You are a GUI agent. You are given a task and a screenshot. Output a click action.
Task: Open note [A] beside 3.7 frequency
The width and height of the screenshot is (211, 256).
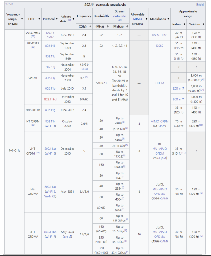[x=87, y=77]
